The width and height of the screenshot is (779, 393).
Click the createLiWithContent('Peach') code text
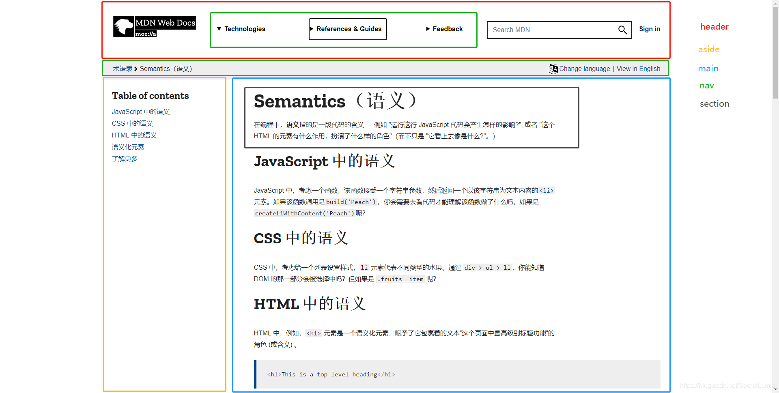(304, 213)
